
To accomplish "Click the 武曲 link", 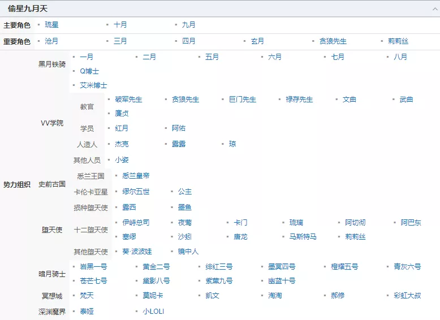I will pyautogui.click(x=406, y=100).
